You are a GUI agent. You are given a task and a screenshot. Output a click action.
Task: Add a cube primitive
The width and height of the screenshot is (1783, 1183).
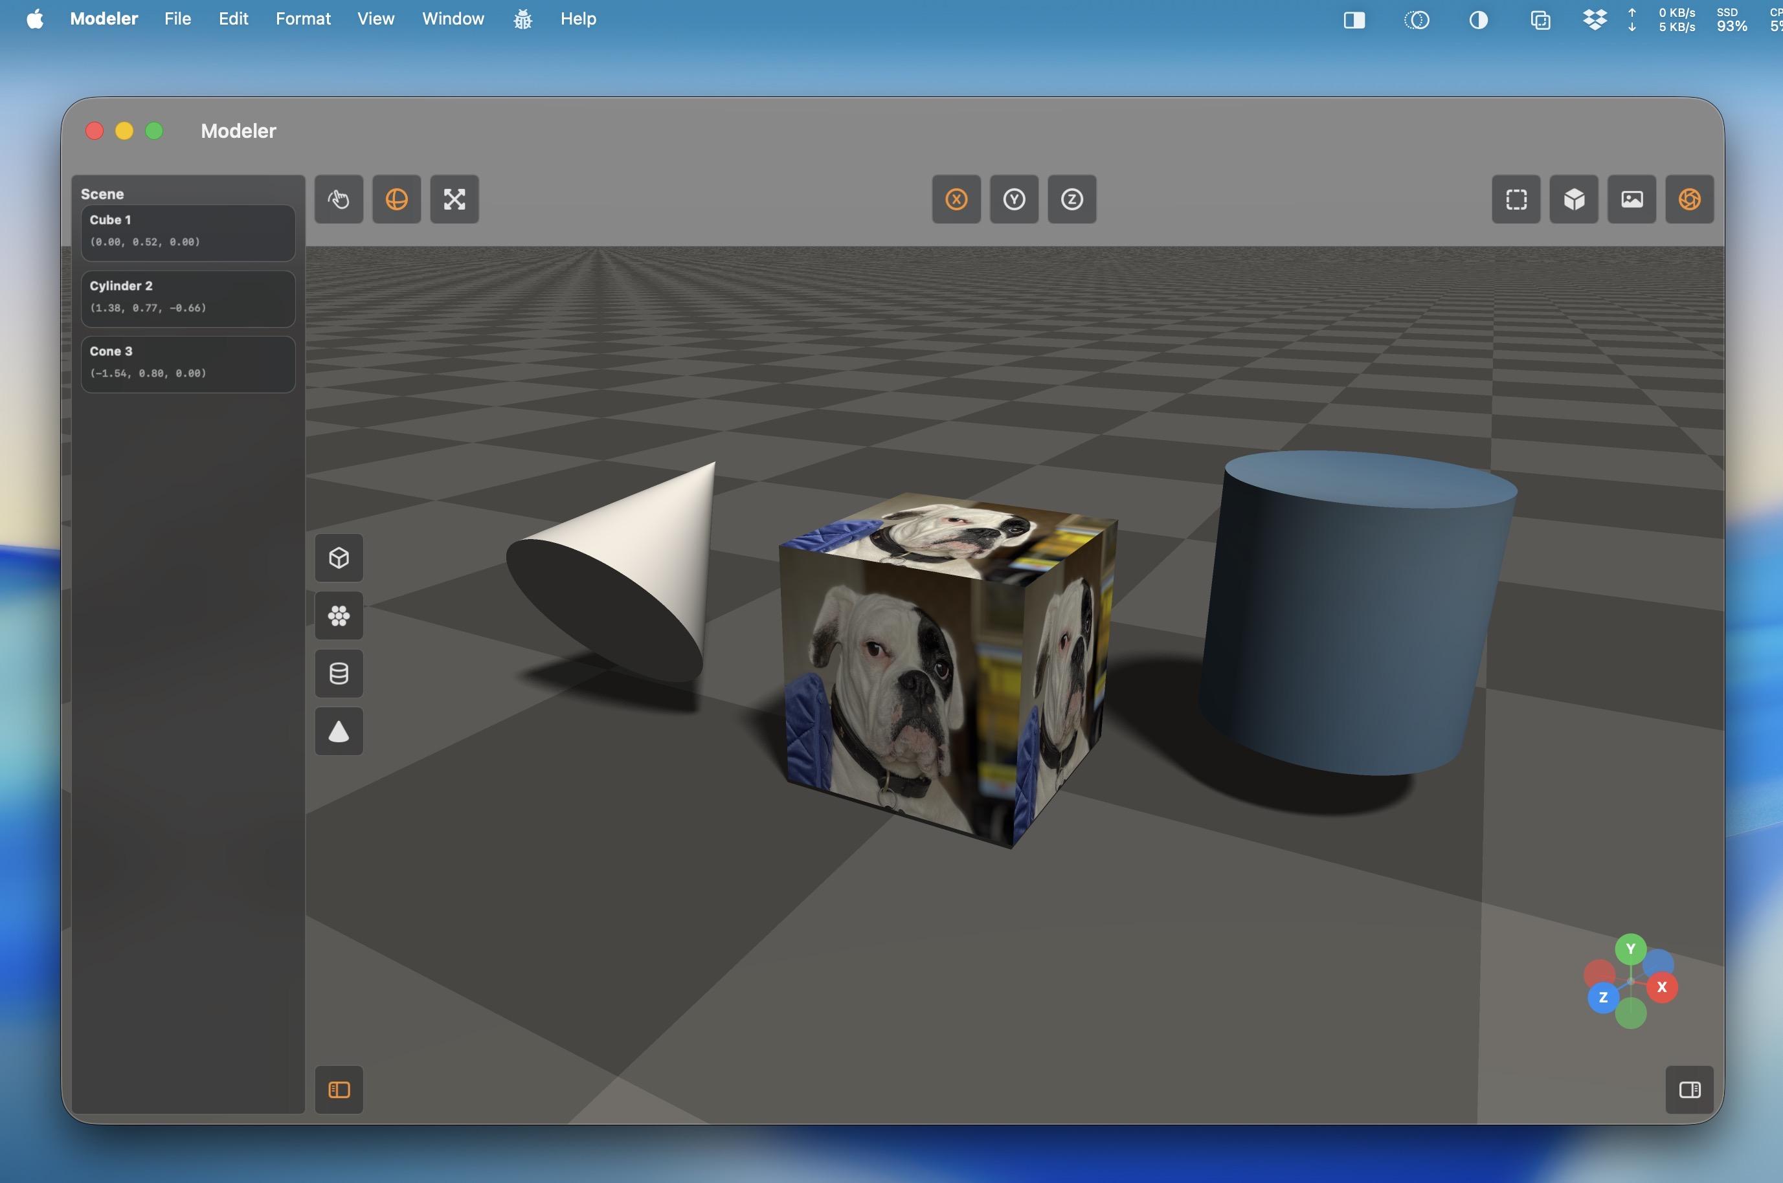point(339,558)
